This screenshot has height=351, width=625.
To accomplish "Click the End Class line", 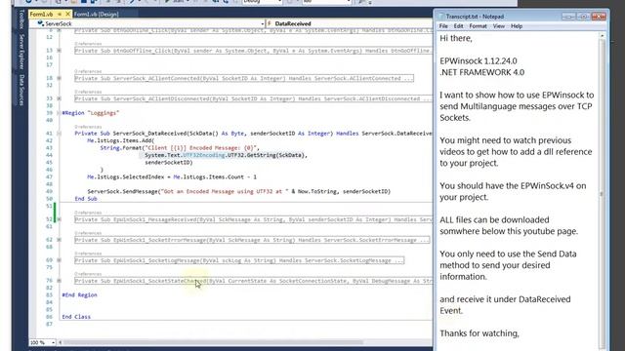I will click(x=76, y=317).
